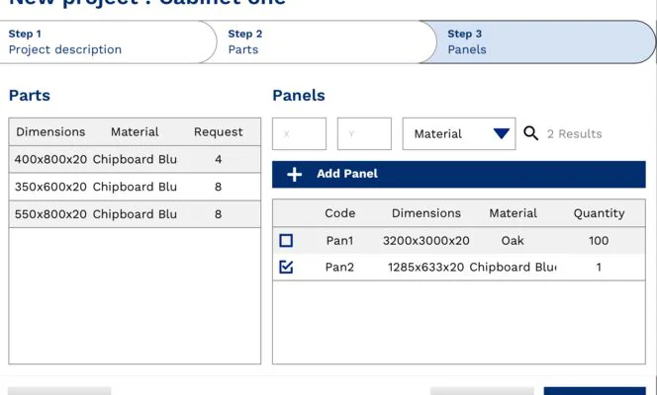Click the Quantity column header
The width and height of the screenshot is (657, 395).
point(599,213)
